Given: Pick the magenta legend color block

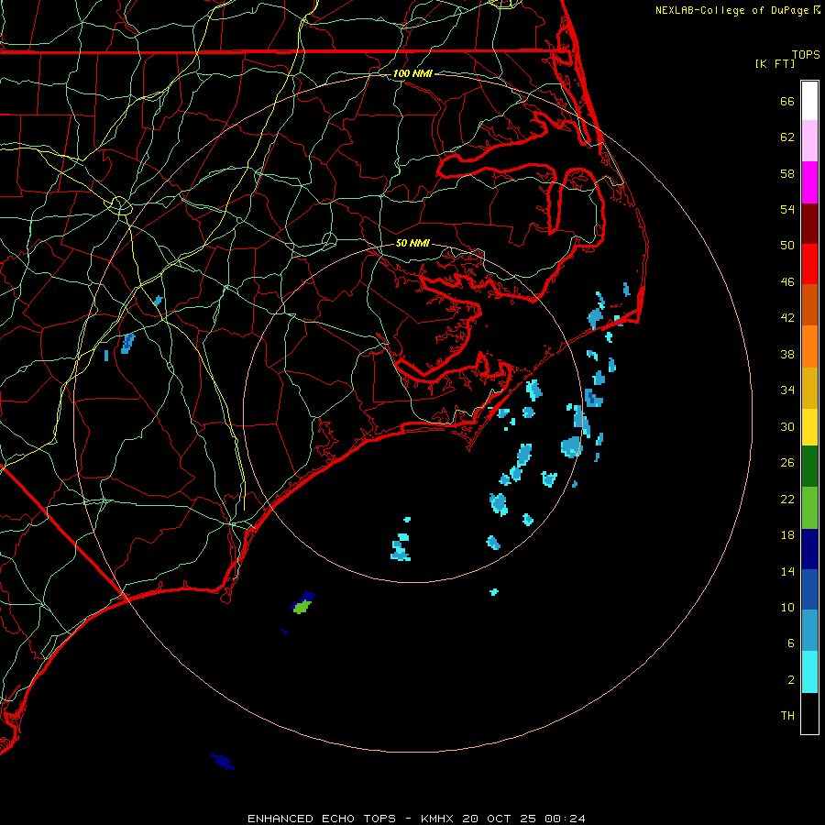Looking at the screenshot, I should [x=809, y=182].
